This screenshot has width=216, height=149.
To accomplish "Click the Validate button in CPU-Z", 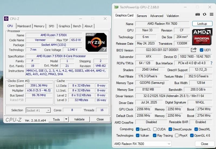I will coord(79,119).
